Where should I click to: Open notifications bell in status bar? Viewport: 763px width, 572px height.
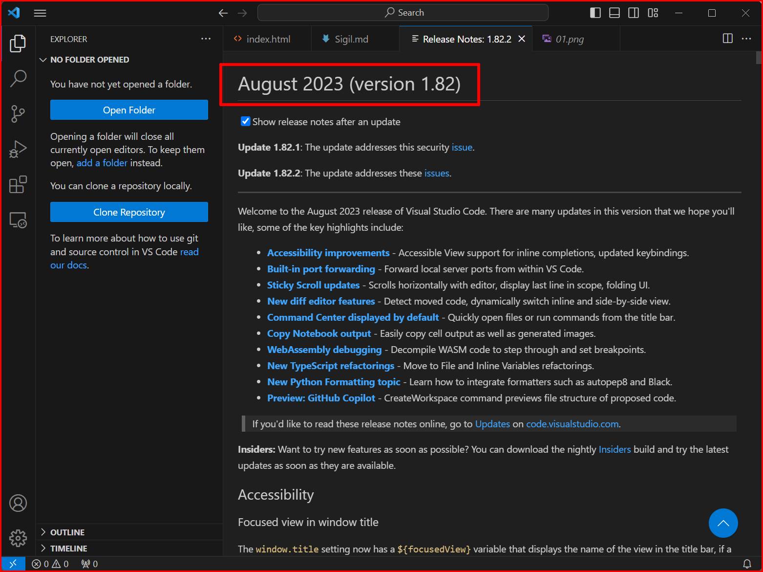pyautogui.click(x=747, y=564)
